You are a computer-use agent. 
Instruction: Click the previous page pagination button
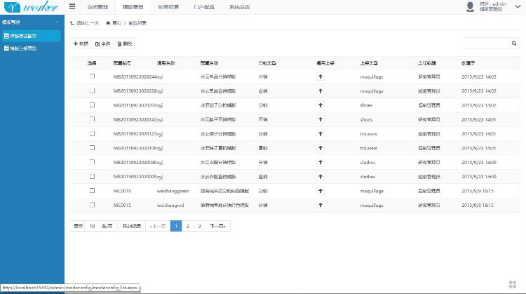[x=158, y=226]
